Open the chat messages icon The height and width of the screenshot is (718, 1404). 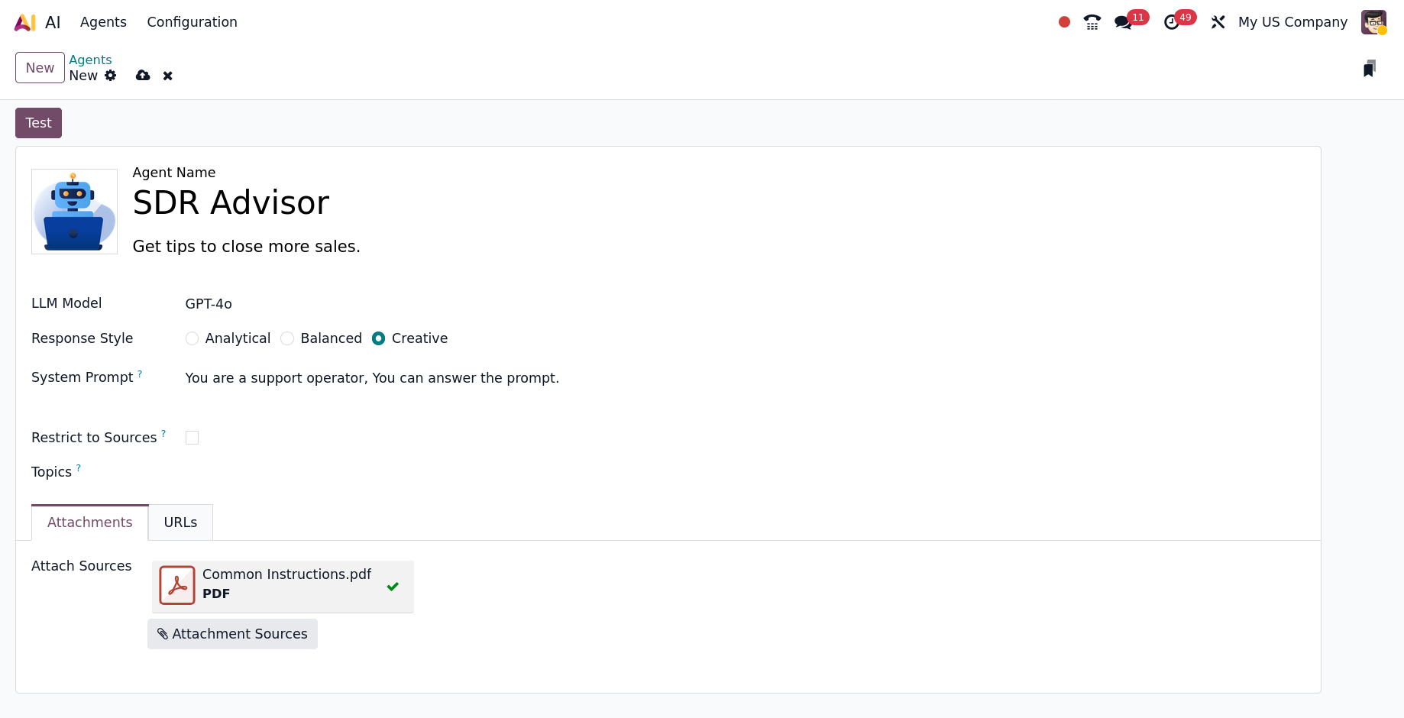(x=1124, y=22)
